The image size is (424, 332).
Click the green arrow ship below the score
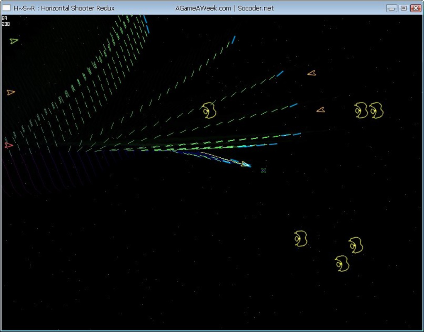pyautogui.click(x=14, y=41)
